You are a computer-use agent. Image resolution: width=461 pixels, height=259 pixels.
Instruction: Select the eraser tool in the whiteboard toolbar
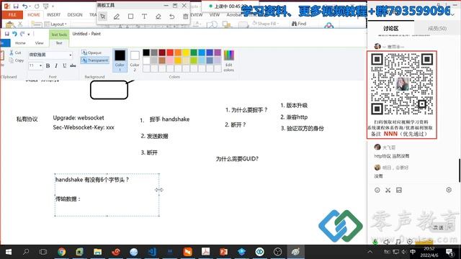(x=158, y=17)
